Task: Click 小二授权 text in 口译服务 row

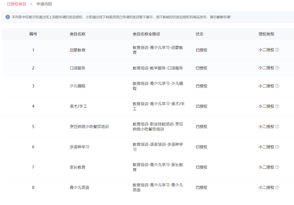Action: (266, 68)
